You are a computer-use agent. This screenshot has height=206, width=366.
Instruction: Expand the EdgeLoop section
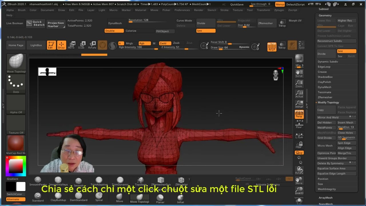[324, 67]
